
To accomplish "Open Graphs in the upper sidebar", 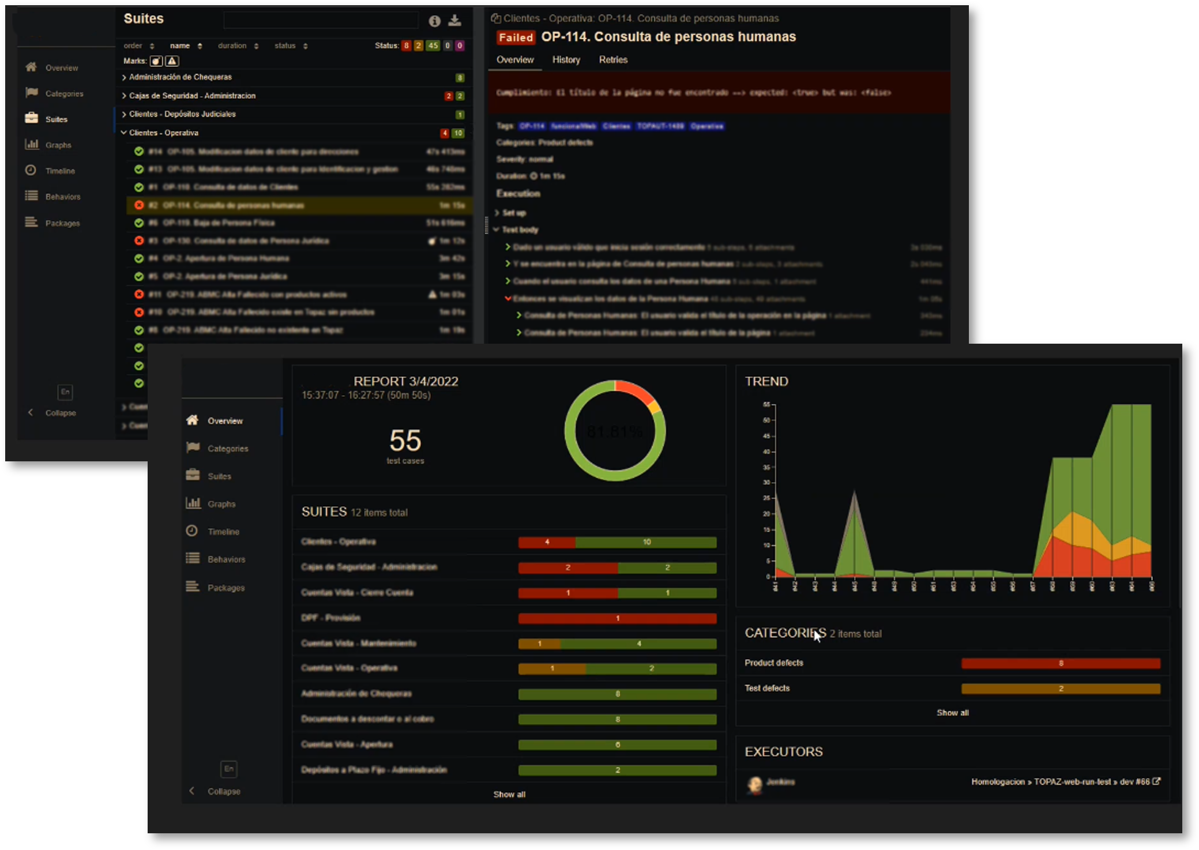I will click(x=58, y=145).
